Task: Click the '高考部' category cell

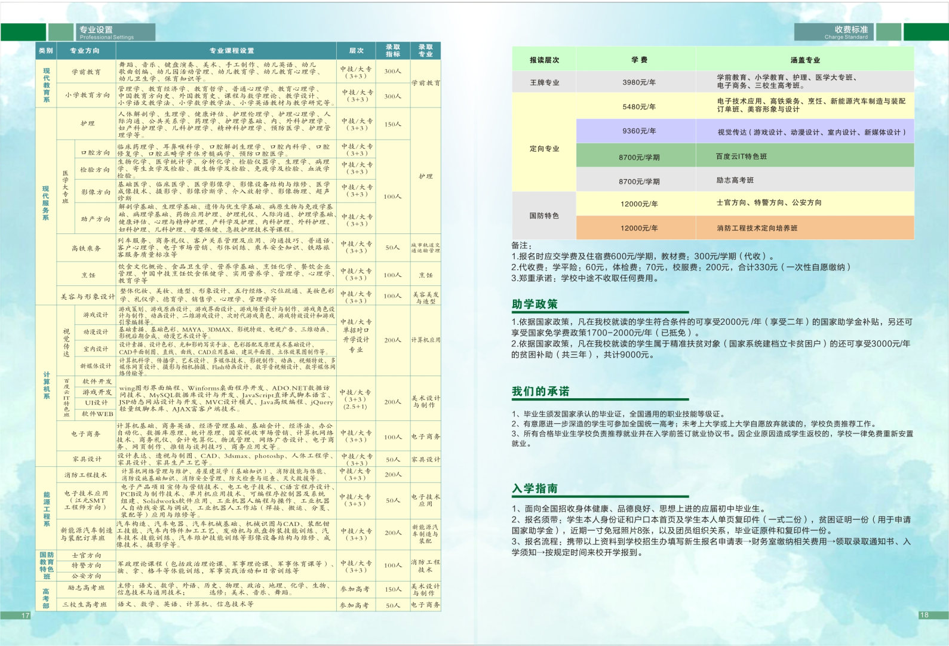Action: pyautogui.click(x=46, y=598)
